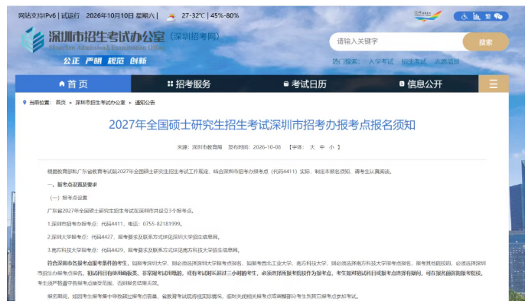Click the location pin breadcrumb icon
Viewport: 528px width, 305px height.
tap(24, 103)
